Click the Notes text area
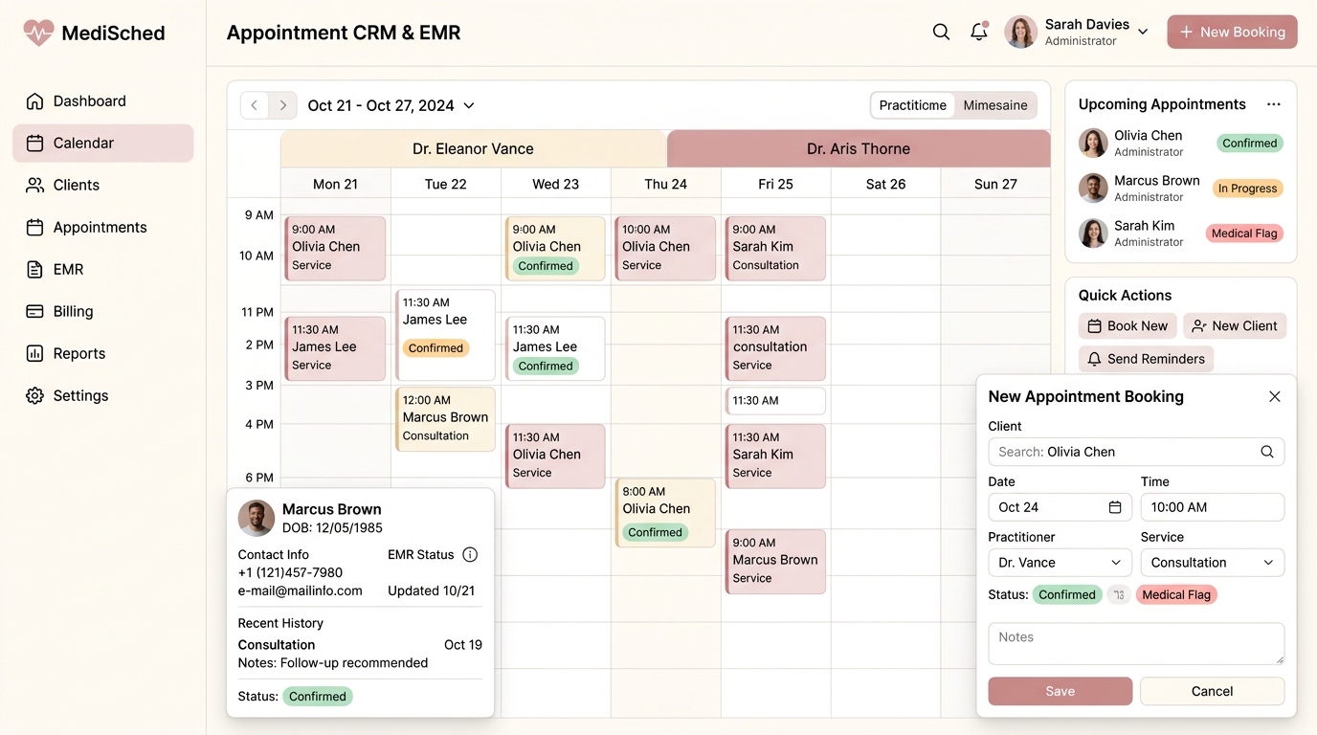Viewport: 1317px width, 735px height. coord(1136,644)
